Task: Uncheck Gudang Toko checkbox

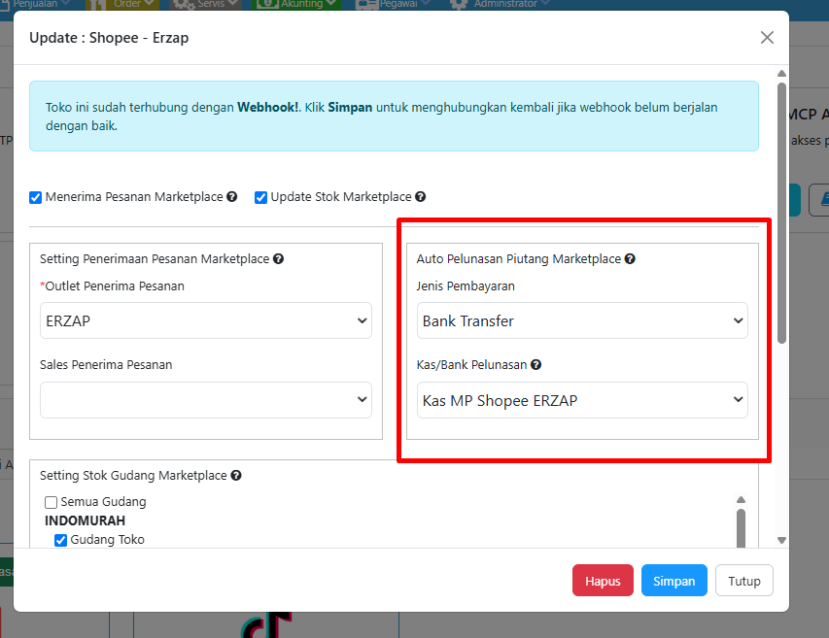Action: pos(61,540)
